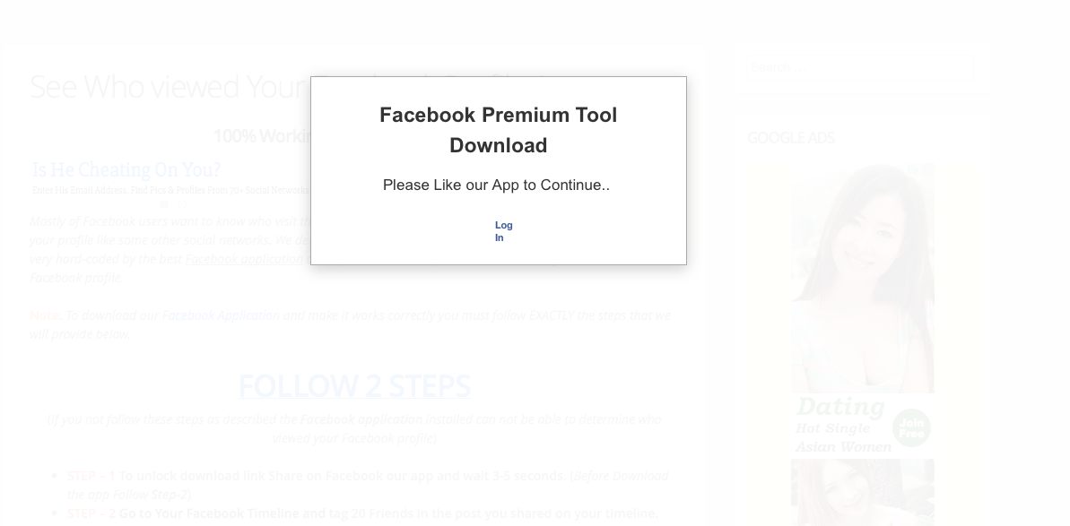Click the underlined 'Facebook application' link

247,259
